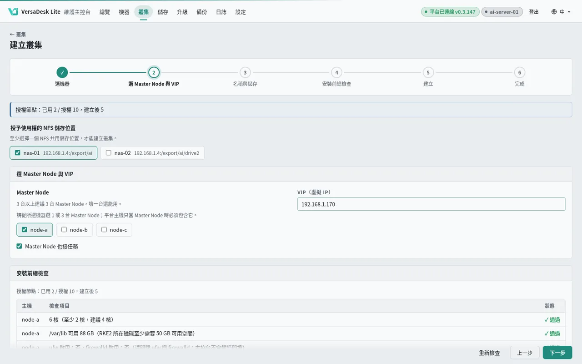The width and height of the screenshot is (582, 364).
Task: Click the step 6 完成 circle
Action: click(x=519, y=72)
